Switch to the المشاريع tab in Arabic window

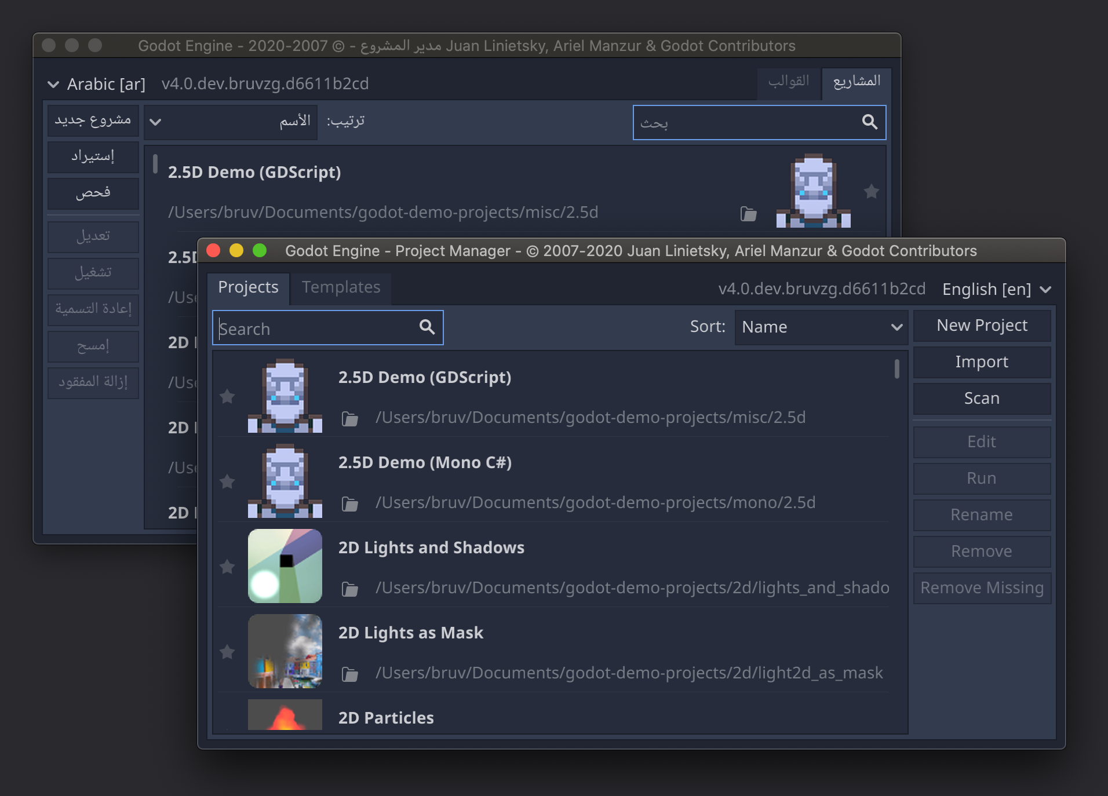click(856, 82)
